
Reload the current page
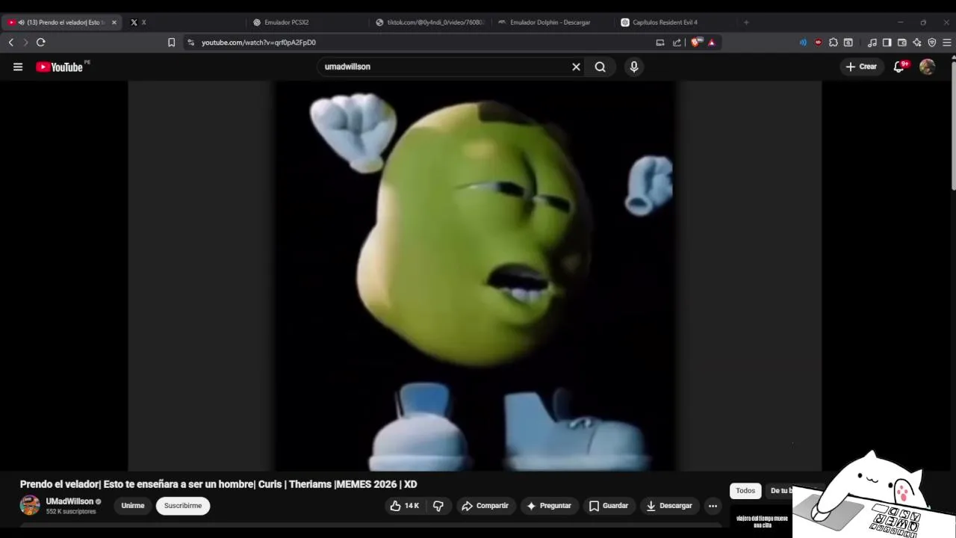click(40, 43)
